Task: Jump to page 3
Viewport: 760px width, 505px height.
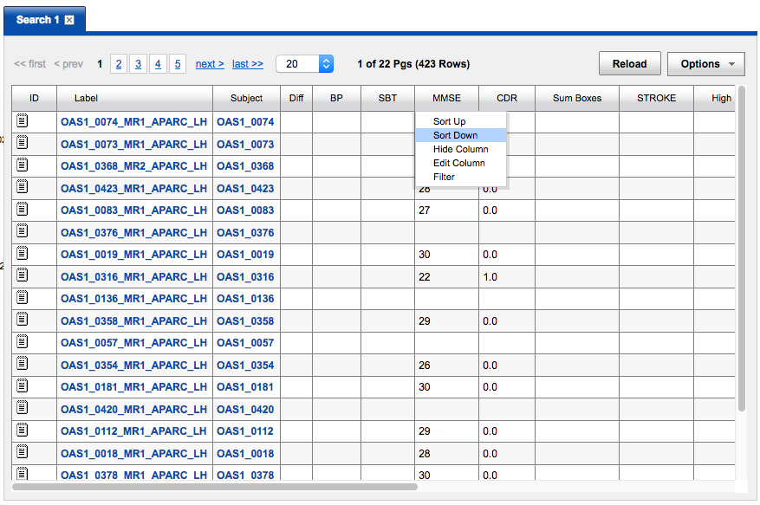Action: pos(139,64)
